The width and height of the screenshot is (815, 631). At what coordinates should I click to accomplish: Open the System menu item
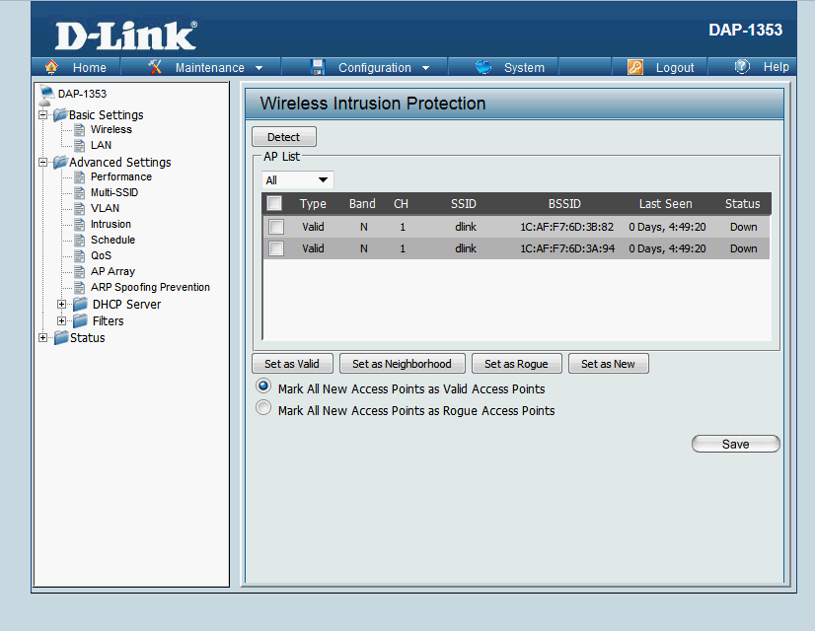point(524,67)
